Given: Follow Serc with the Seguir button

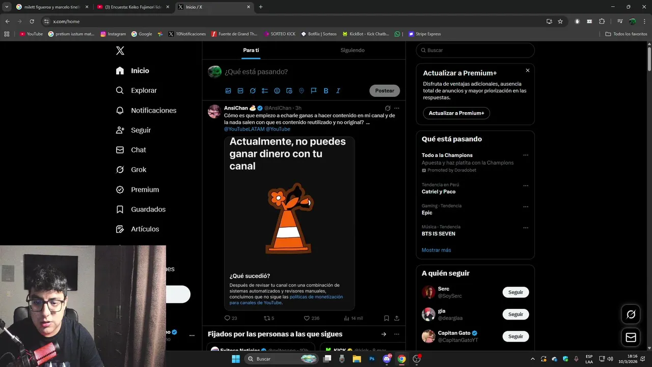Looking at the screenshot, I should (x=515, y=292).
